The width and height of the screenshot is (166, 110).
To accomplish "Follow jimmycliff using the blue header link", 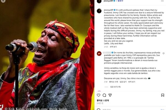I will click(x=120, y=1).
